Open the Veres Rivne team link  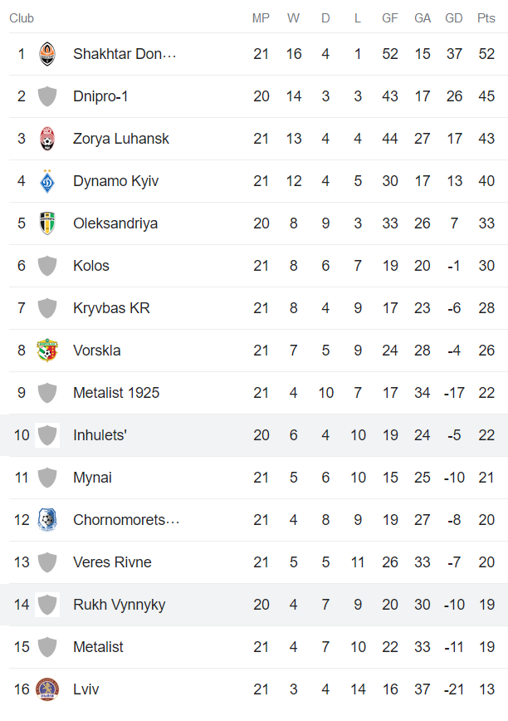tap(112, 562)
